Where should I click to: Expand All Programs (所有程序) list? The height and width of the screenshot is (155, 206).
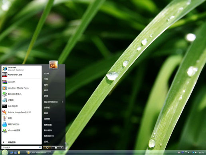click(x=22, y=142)
